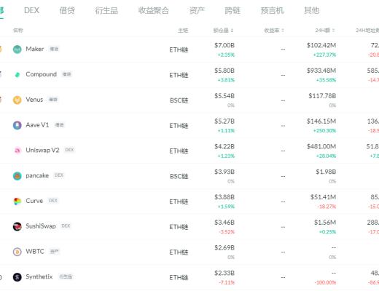Open the 衍生品 tab
This screenshot has width=379, height=291.
[106, 10]
